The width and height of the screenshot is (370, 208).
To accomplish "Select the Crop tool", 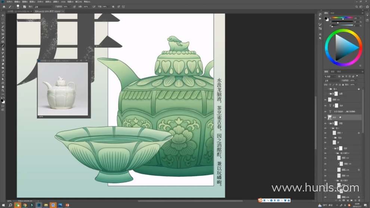I will coord(3,30).
